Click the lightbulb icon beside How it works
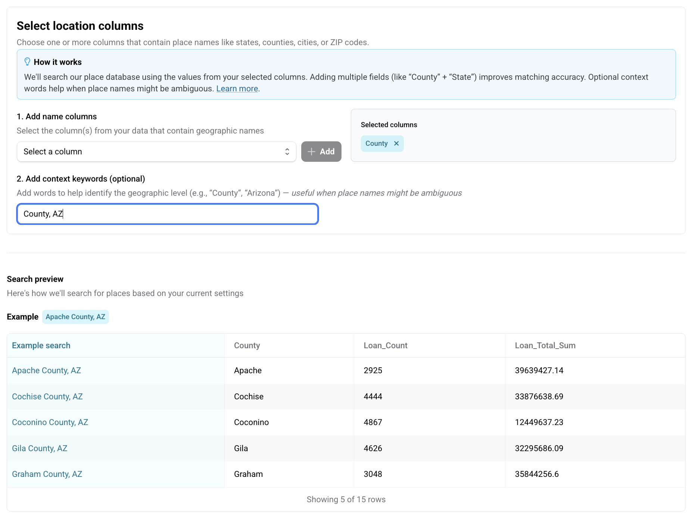The image size is (692, 519). (x=27, y=62)
